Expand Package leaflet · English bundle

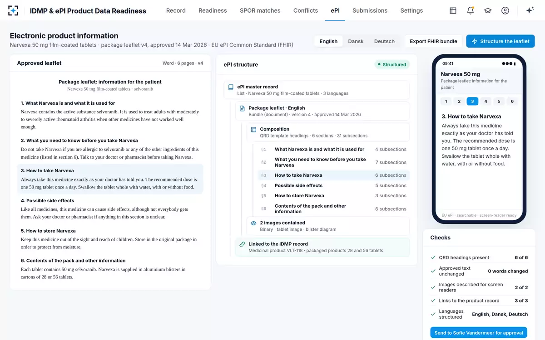[x=322, y=111]
